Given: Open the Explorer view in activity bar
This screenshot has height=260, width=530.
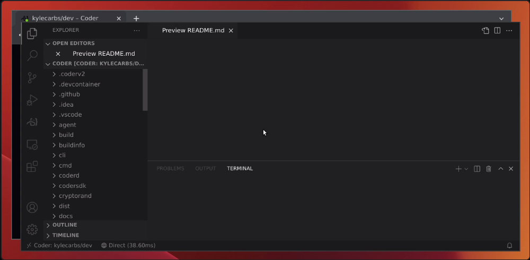Looking at the screenshot, I should (x=32, y=33).
